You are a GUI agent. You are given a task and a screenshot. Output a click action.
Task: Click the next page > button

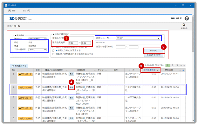181,65
